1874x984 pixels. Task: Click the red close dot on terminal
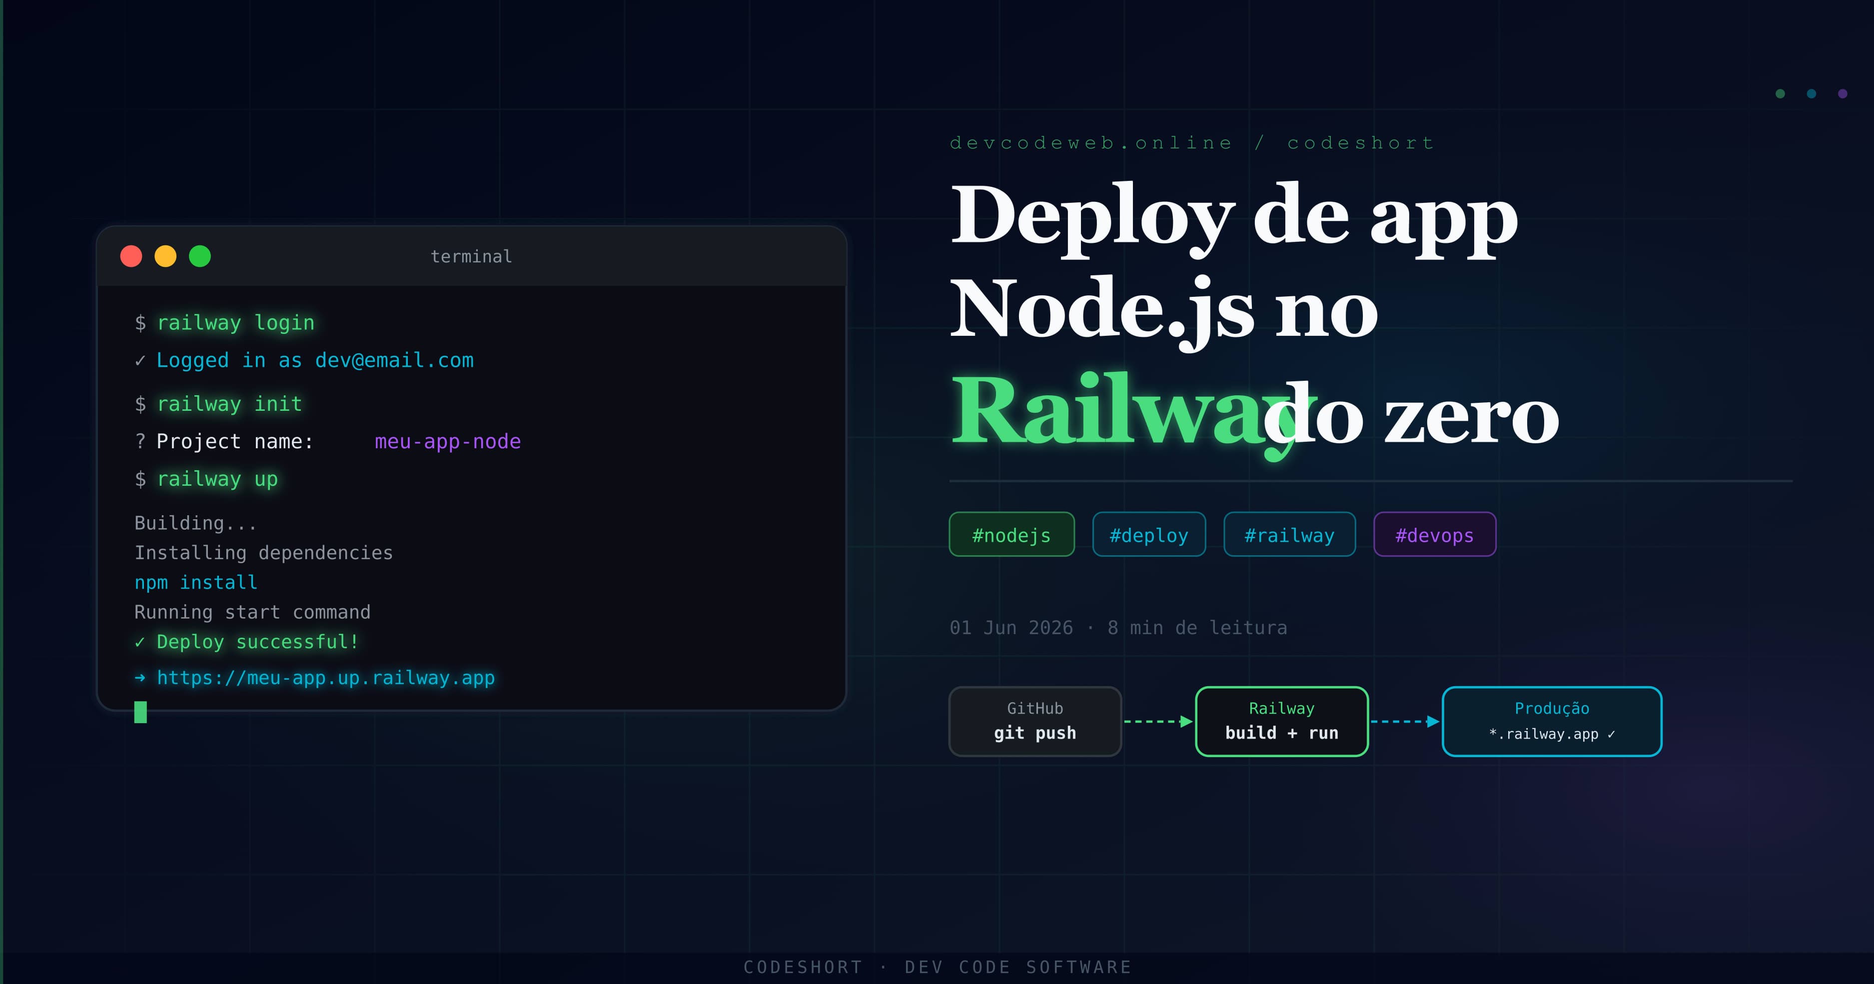click(x=131, y=256)
